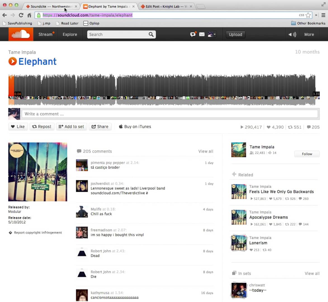Click the Tame Impala artist name above title

click(22, 52)
